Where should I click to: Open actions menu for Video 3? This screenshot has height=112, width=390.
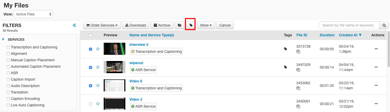tap(376, 104)
